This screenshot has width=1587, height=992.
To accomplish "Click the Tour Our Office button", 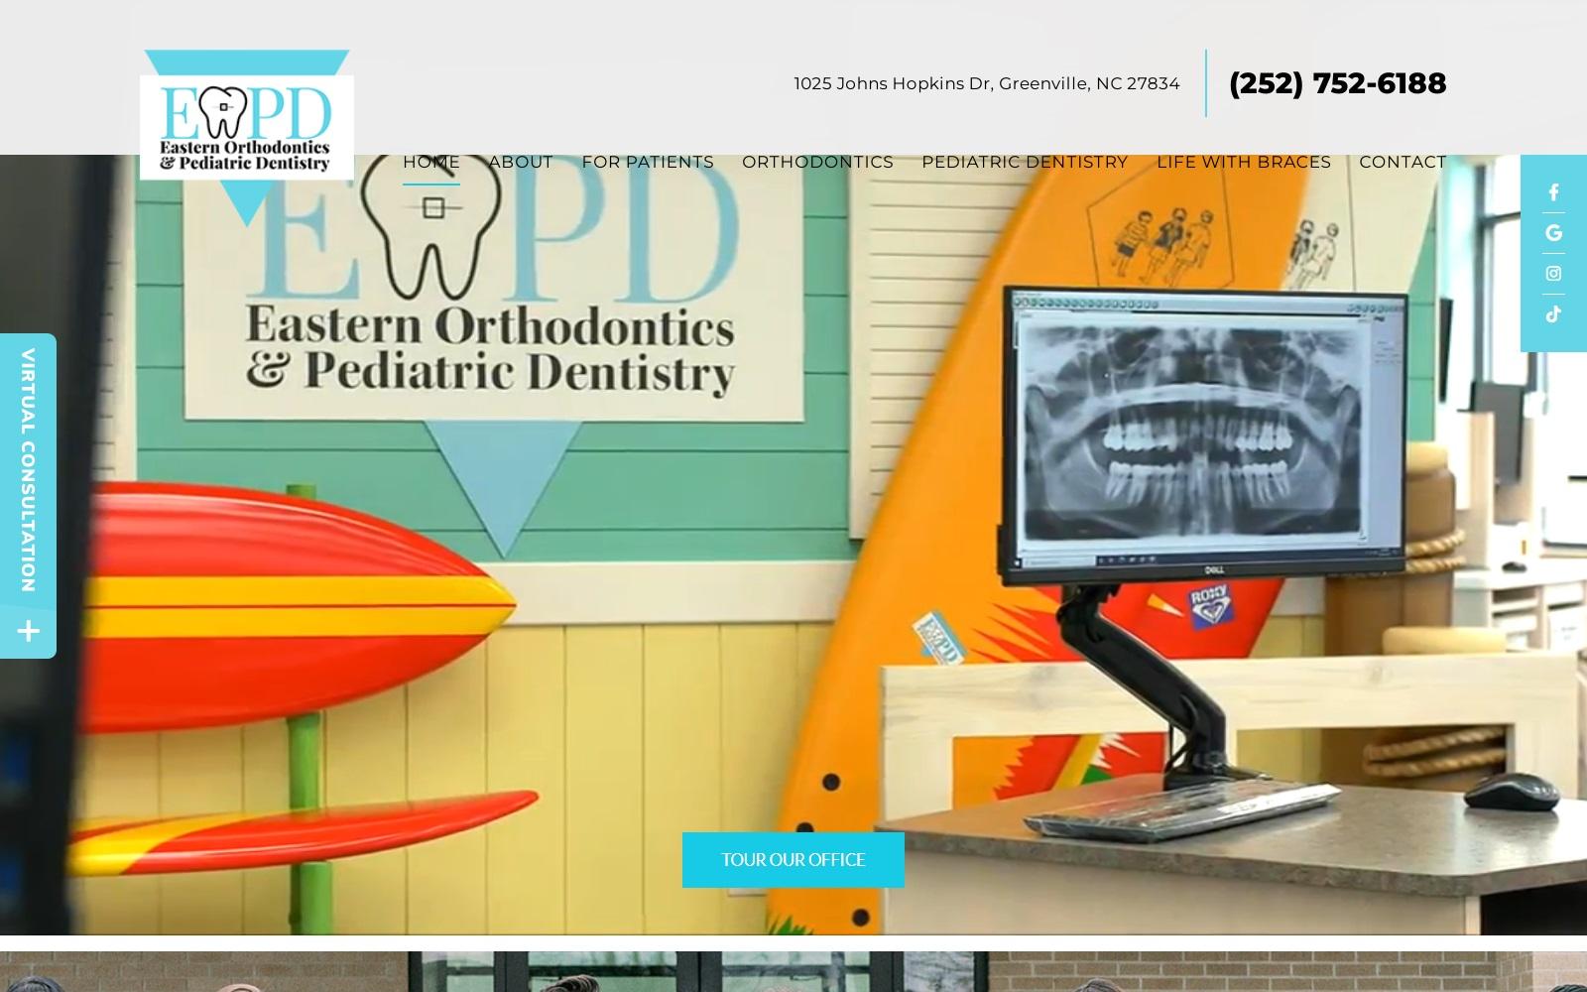I will (x=793, y=860).
